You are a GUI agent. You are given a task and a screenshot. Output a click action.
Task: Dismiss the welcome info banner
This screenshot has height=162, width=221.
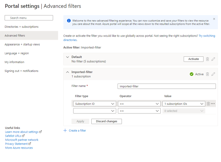point(214,19)
